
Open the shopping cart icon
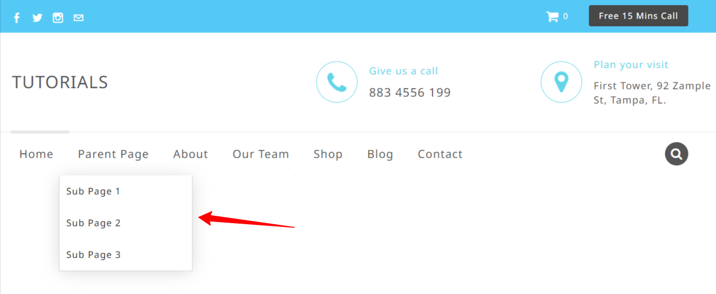tap(552, 16)
